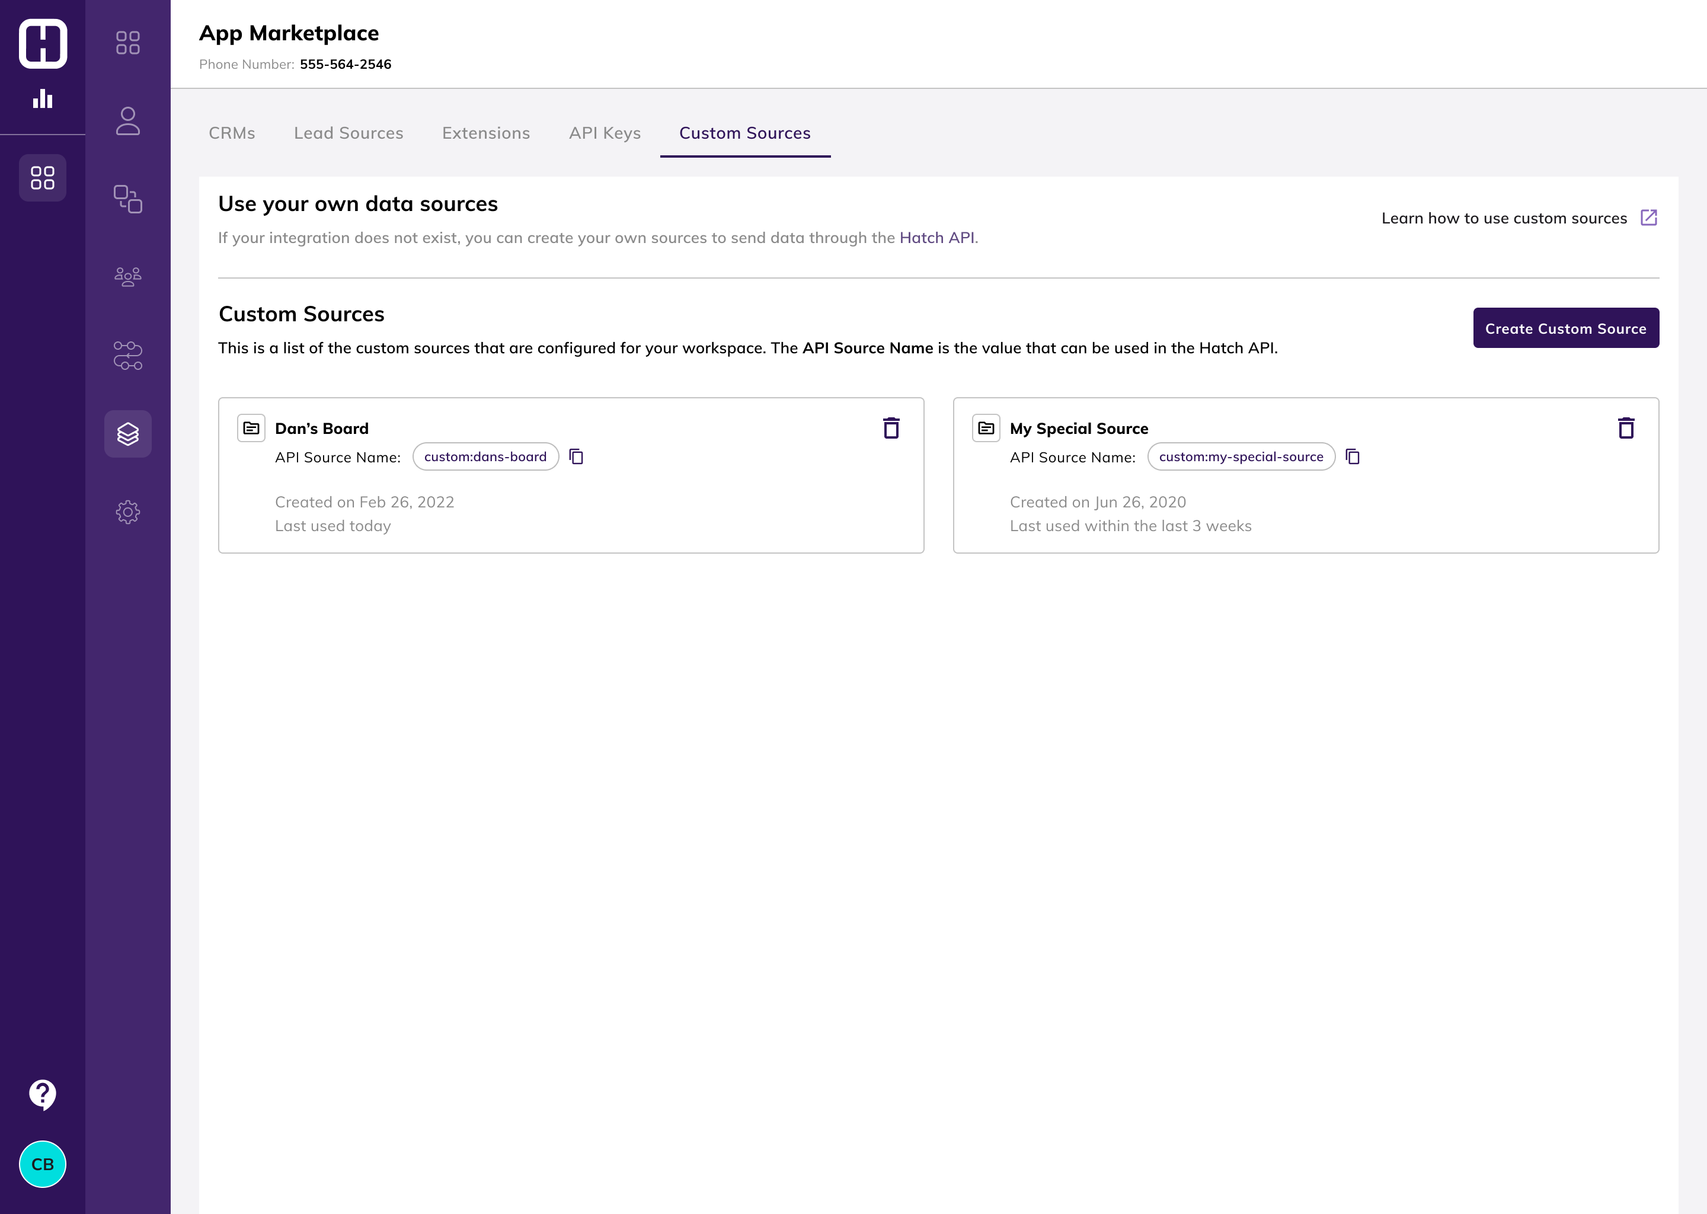Delete the Dan's Board source
The height and width of the screenshot is (1214, 1707).
pyautogui.click(x=891, y=429)
